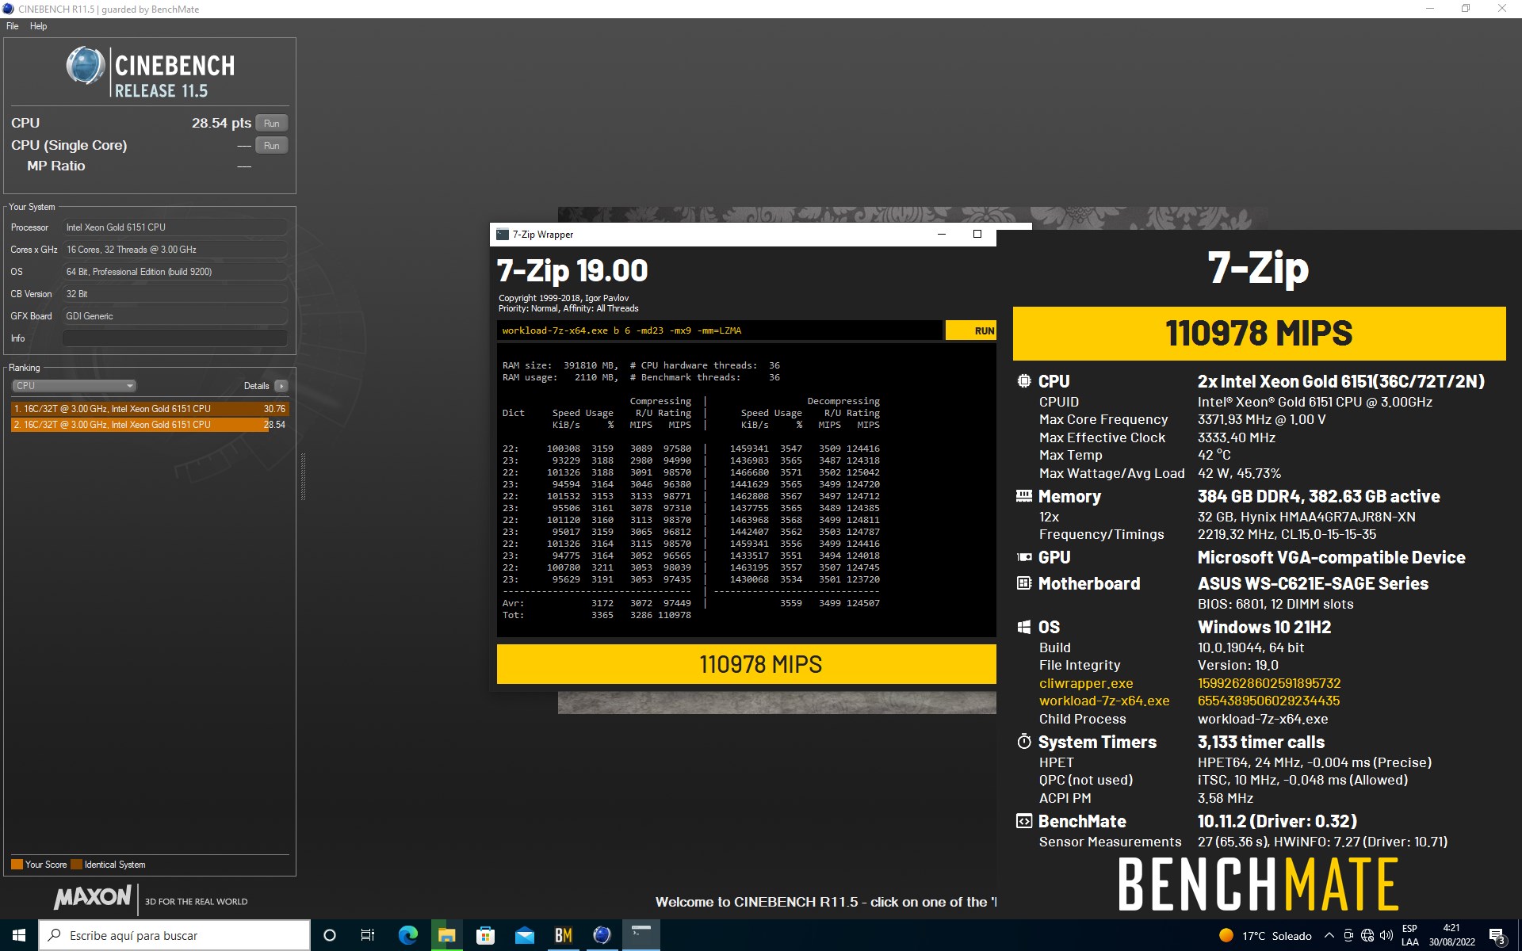Switch to console window taskbar icon
The image size is (1522, 951).
[641, 935]
